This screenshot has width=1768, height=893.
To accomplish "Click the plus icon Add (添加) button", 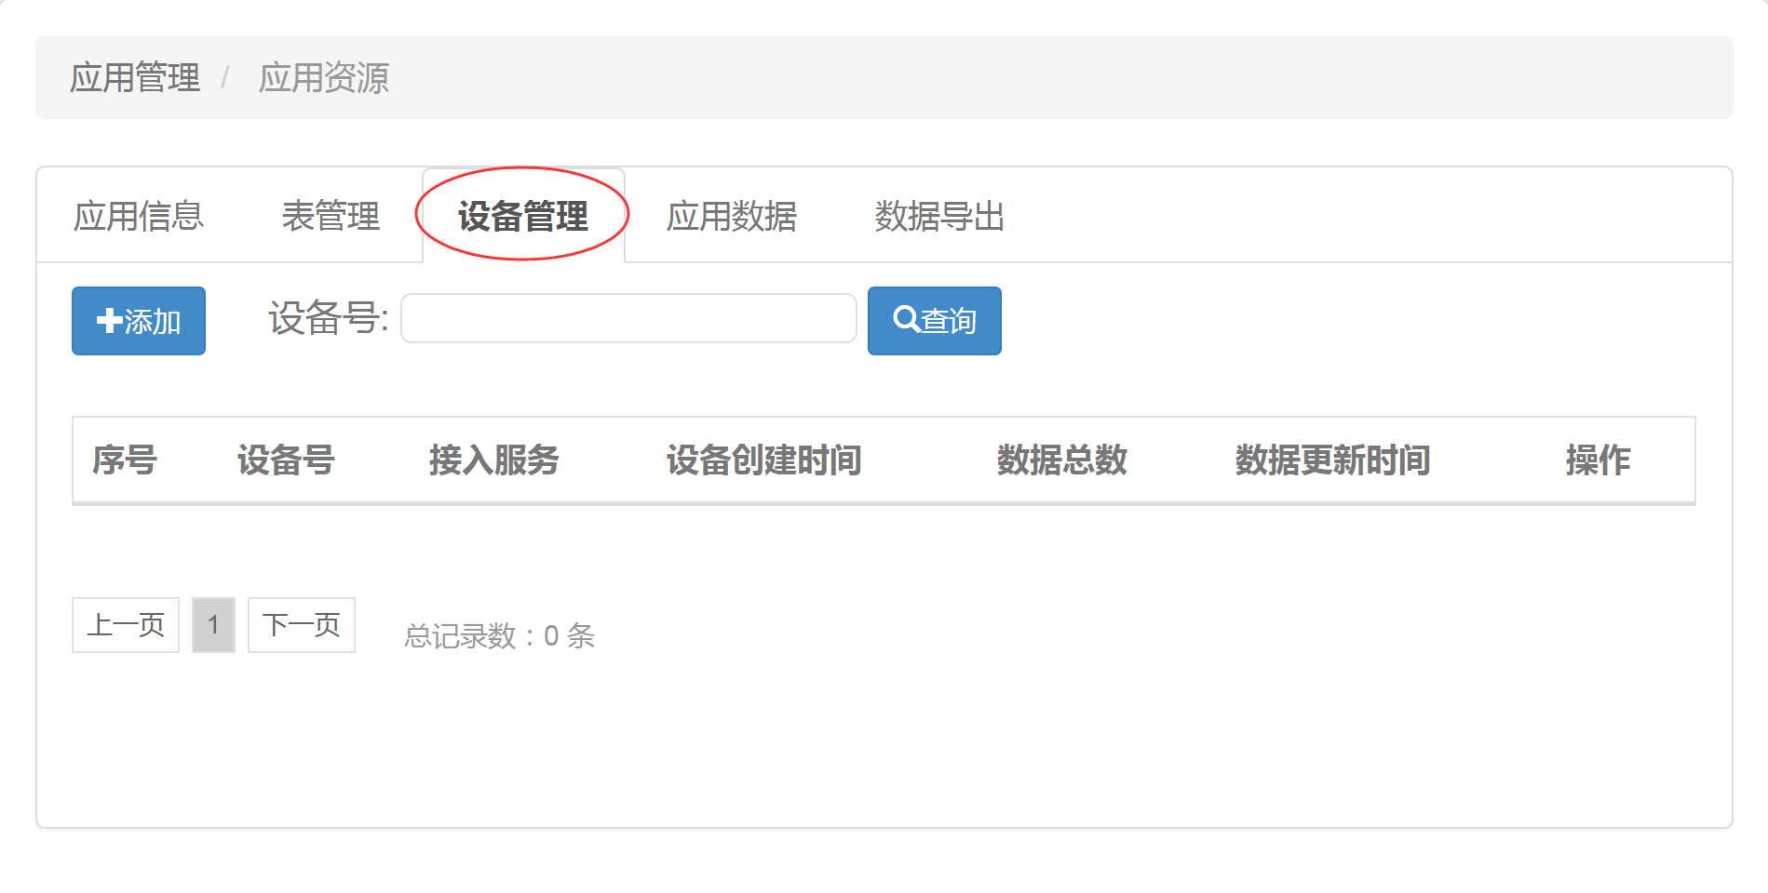I will [x=139, y=321].
